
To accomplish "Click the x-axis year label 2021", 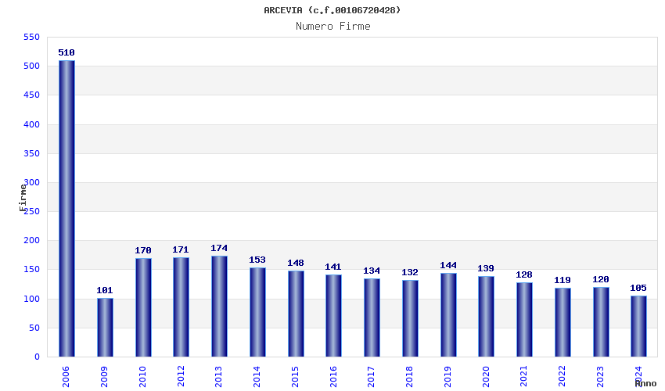I will (x=523, y=377).
